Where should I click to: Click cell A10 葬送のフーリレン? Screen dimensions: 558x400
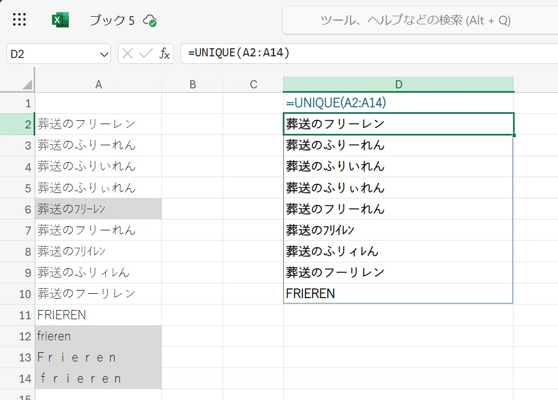[x=99, y=294]
